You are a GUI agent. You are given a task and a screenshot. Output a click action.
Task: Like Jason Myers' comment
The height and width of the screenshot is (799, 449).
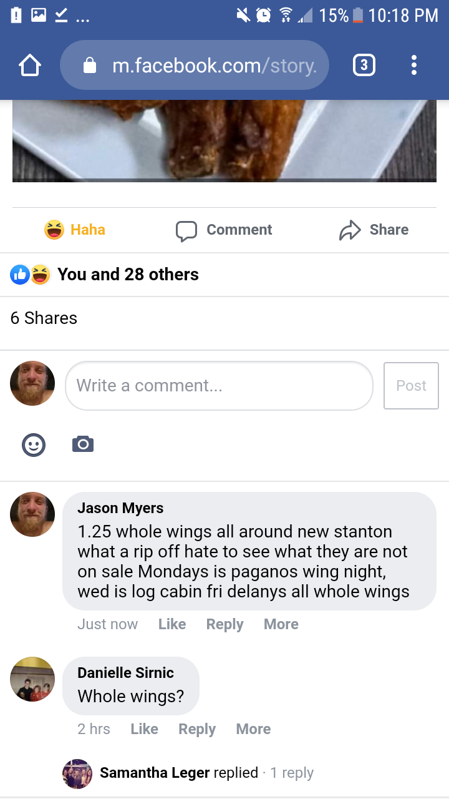click(x=172, y=624)
